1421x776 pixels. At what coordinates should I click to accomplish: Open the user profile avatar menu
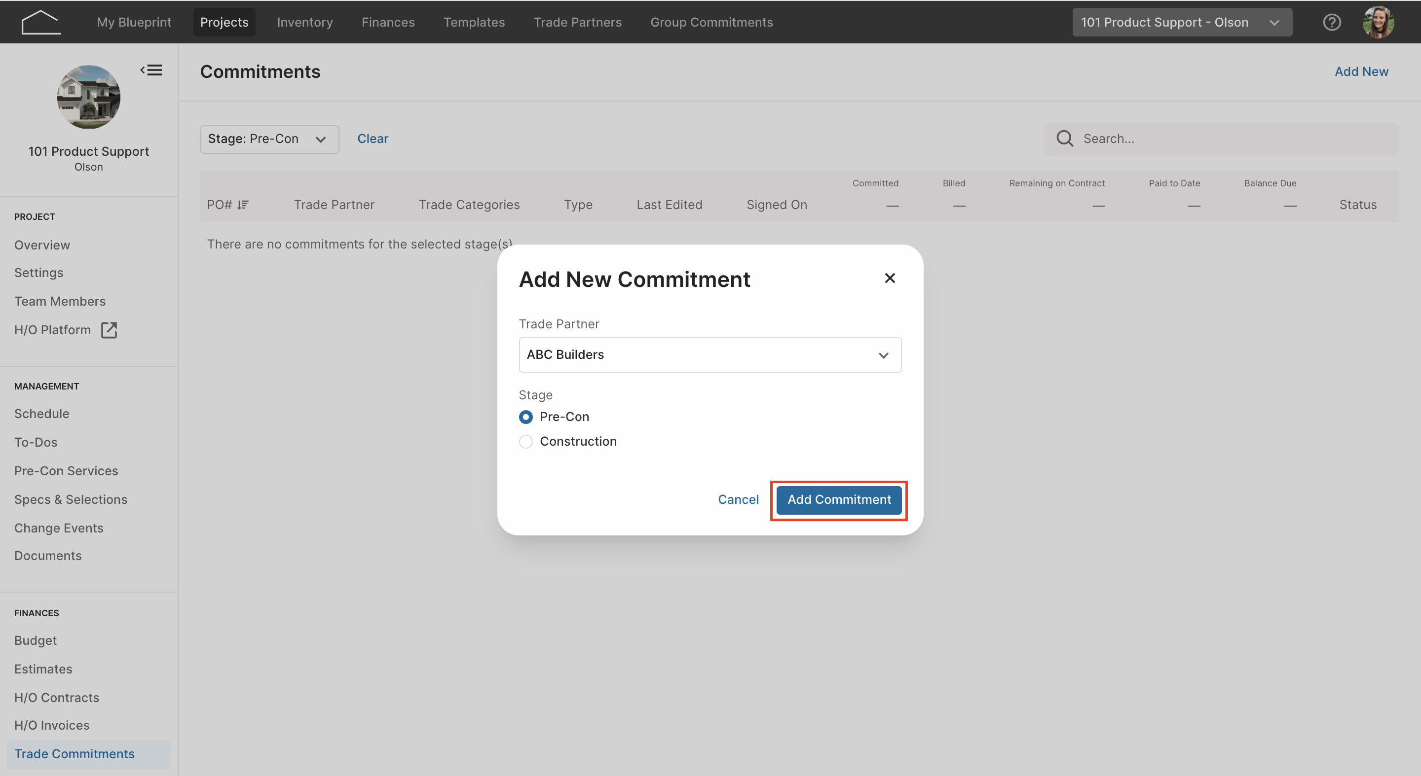(1379, 22)
